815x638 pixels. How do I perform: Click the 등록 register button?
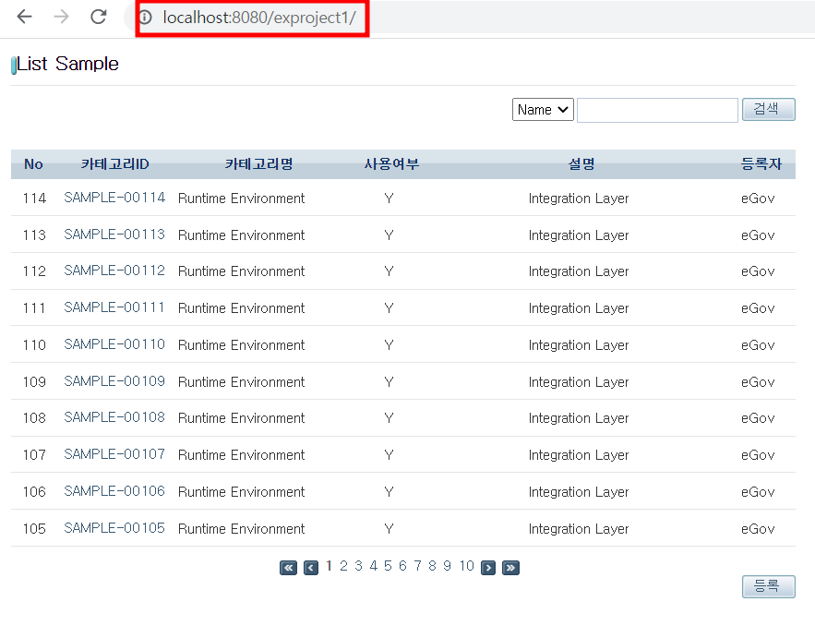pos(768,586)
